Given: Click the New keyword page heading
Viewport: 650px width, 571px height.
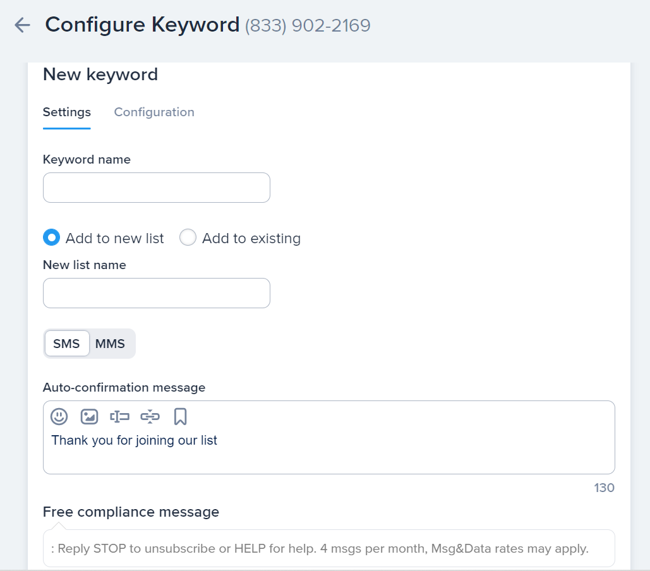Looking at the screenshot, I should coord(100,74).
